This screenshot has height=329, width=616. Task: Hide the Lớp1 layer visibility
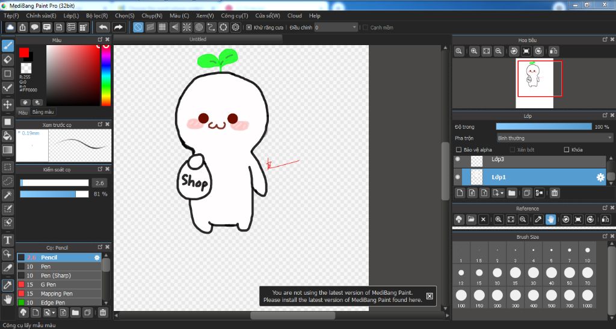(458, 177)
